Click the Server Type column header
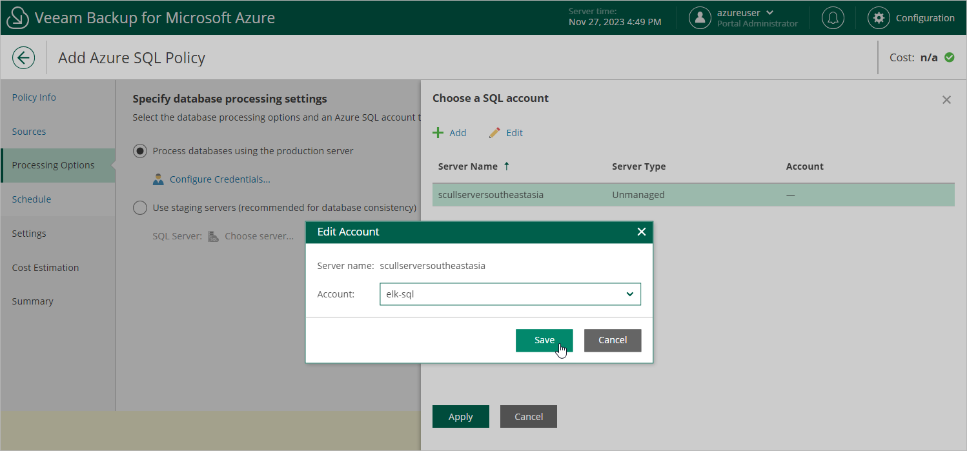The height and width of the screenshot is (451, 967). pos(639,166)
